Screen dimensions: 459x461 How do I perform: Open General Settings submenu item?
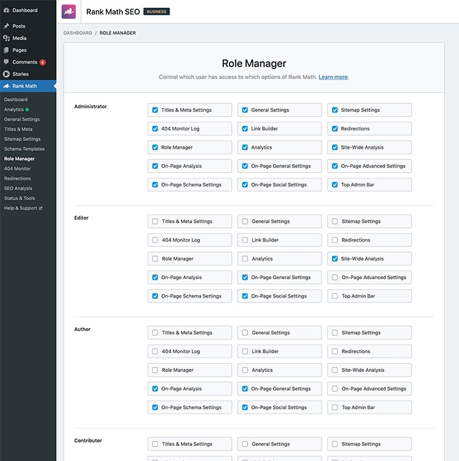click(x=22, y=119)
